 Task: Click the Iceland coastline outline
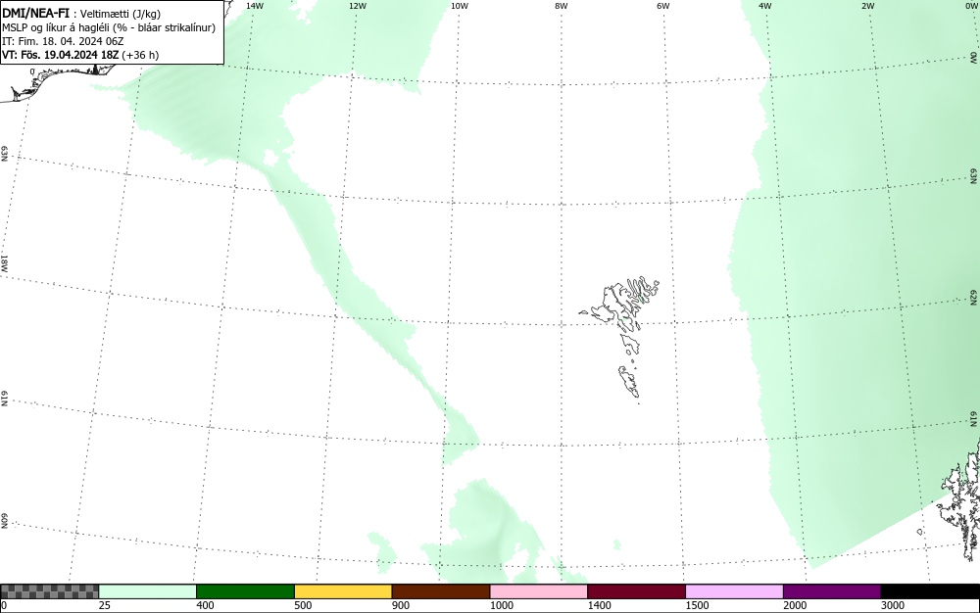click(60, 83)
